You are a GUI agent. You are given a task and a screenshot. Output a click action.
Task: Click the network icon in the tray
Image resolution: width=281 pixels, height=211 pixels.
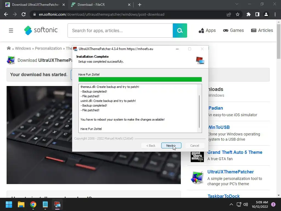239,204
